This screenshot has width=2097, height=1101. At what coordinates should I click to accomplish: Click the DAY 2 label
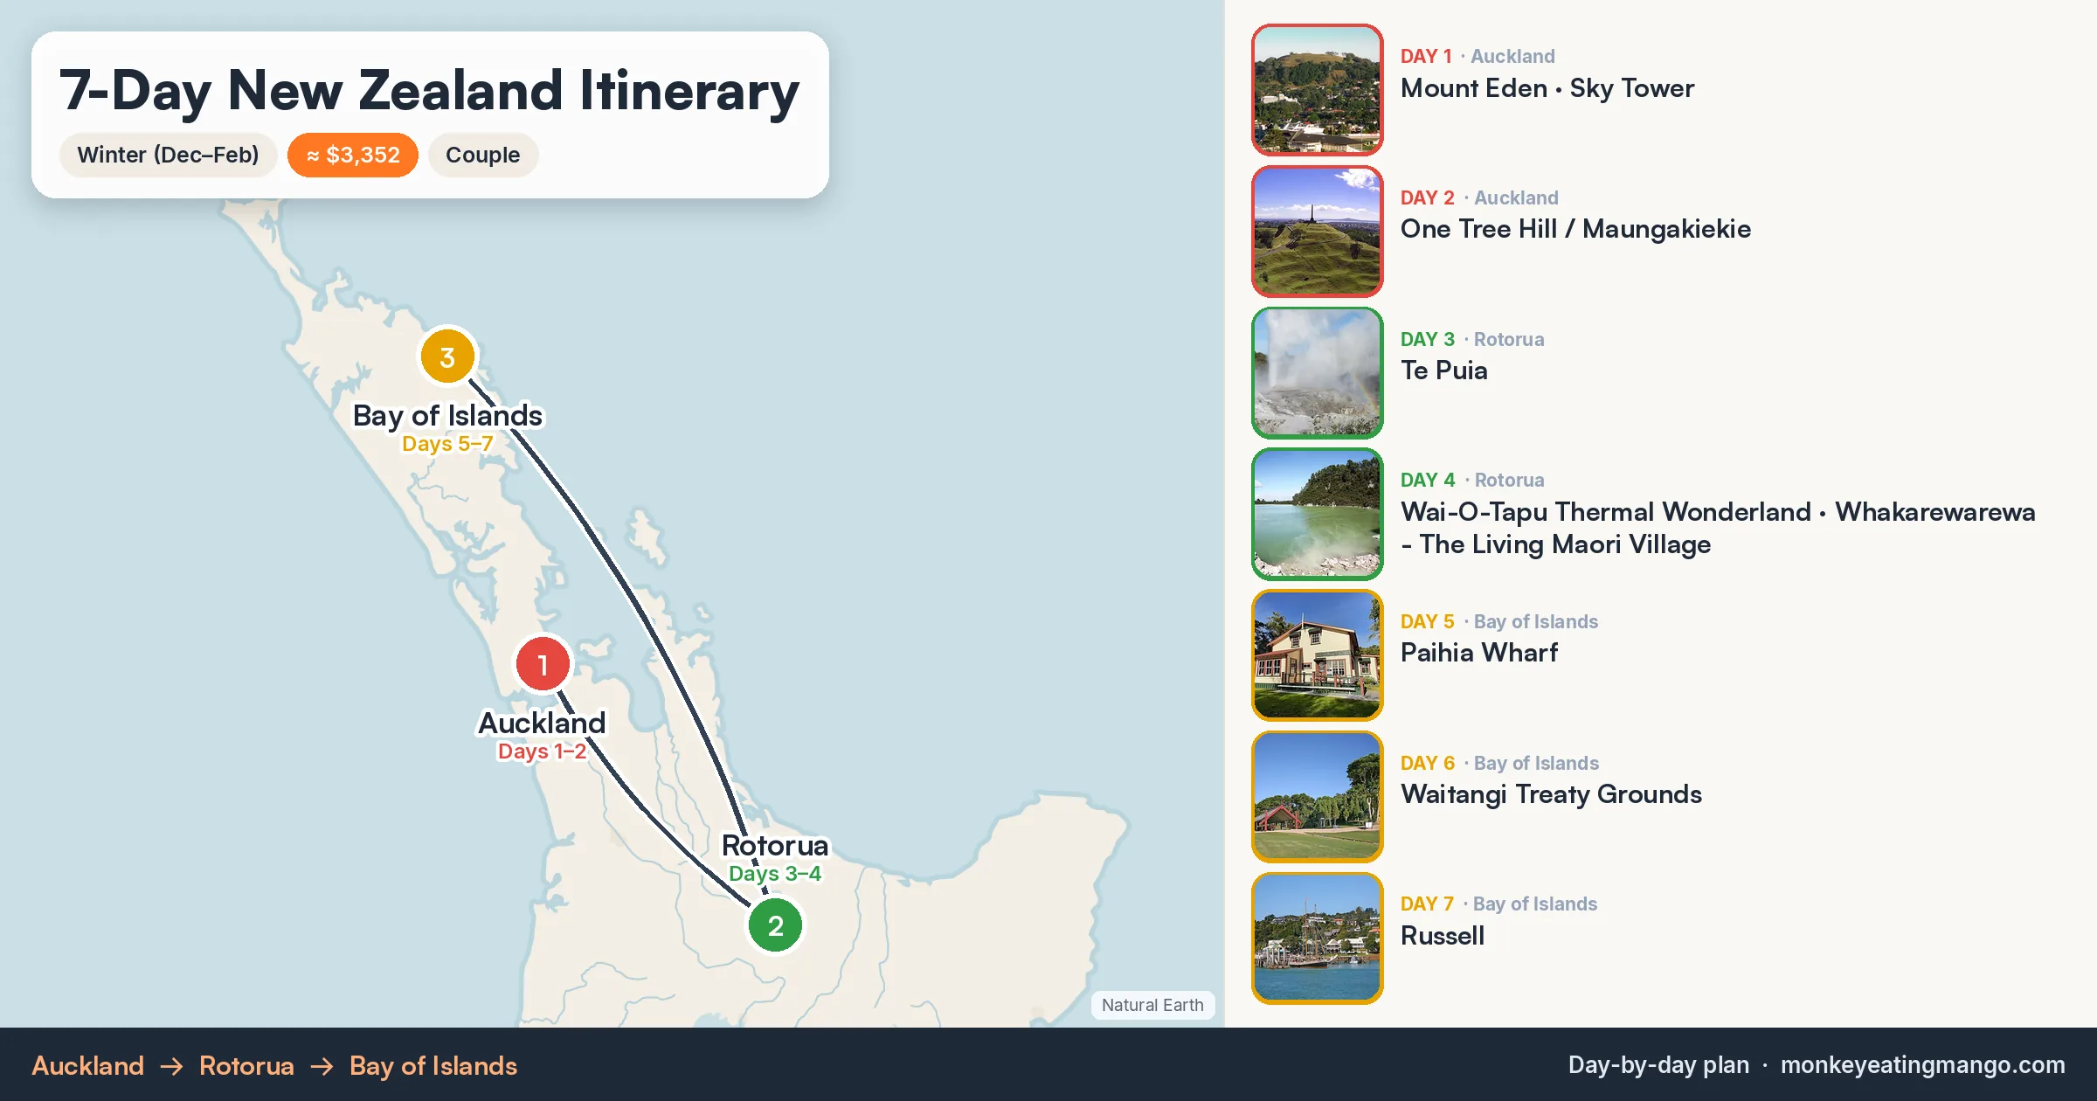(x=1428, y=197)
